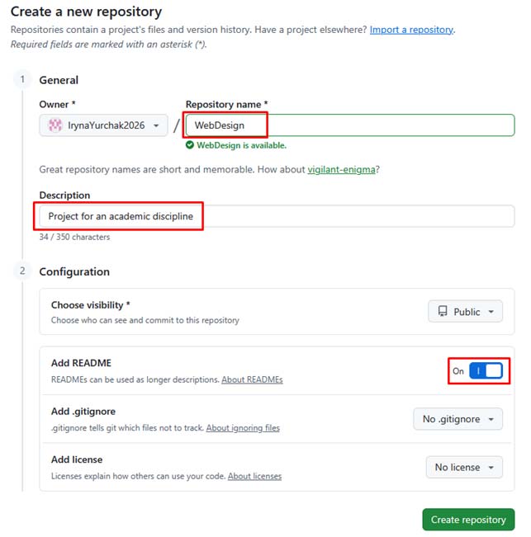This screenshot has width=531, height=537.
Task: Open the About READMEs link
Action: 252,379
